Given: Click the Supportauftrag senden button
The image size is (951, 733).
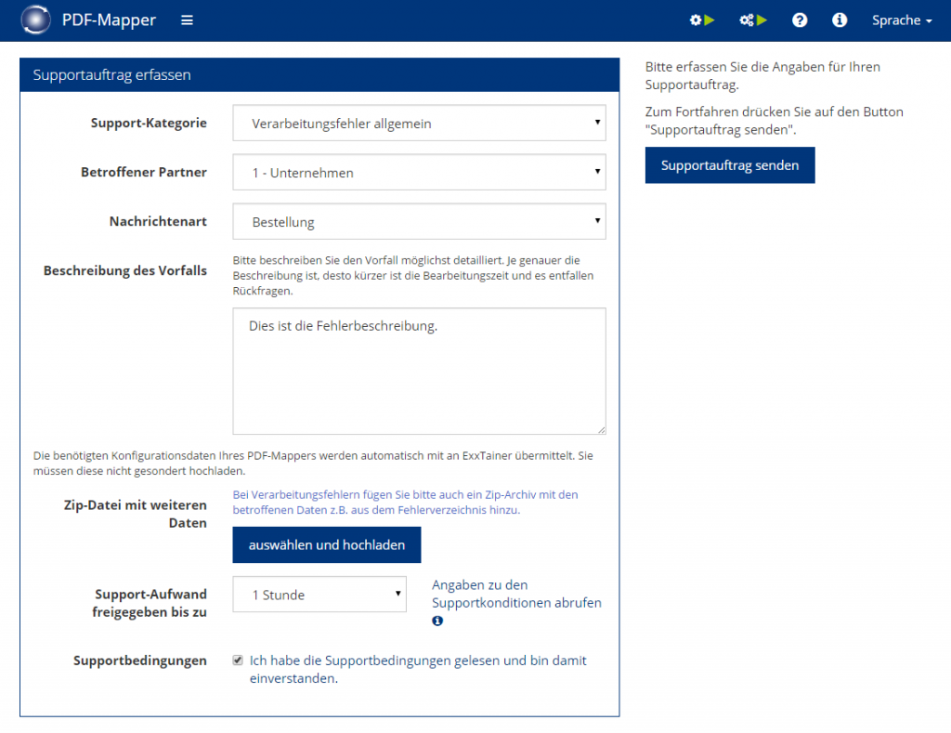Looking at the screenshot, I should point(730,165).
